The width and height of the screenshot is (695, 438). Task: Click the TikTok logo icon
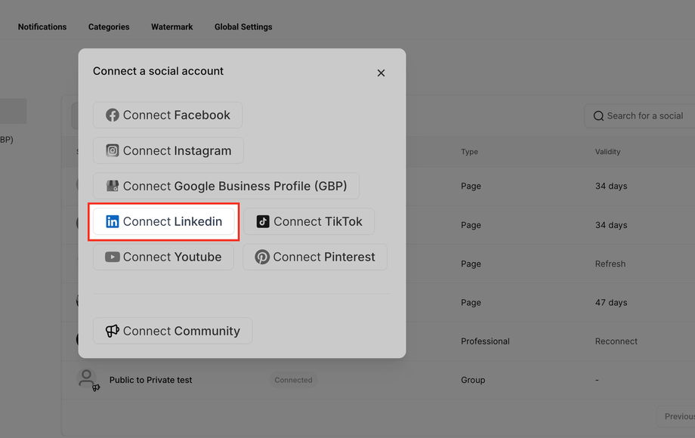[263, 221]
